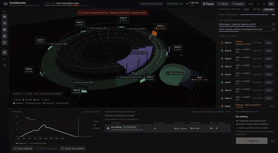Click Jump to incident button
Viewport: 278px width, 153px height.
(73, 149)
